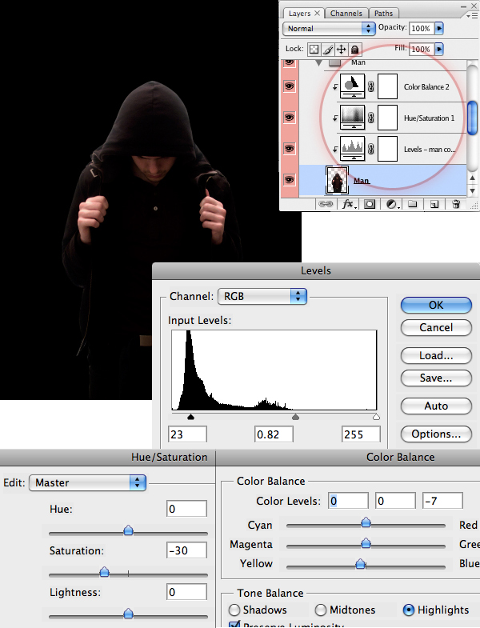Open the Hue/Saturation Edit Master dropdown
Viewport: 480px width, 628px height.
tap(88, 482)
